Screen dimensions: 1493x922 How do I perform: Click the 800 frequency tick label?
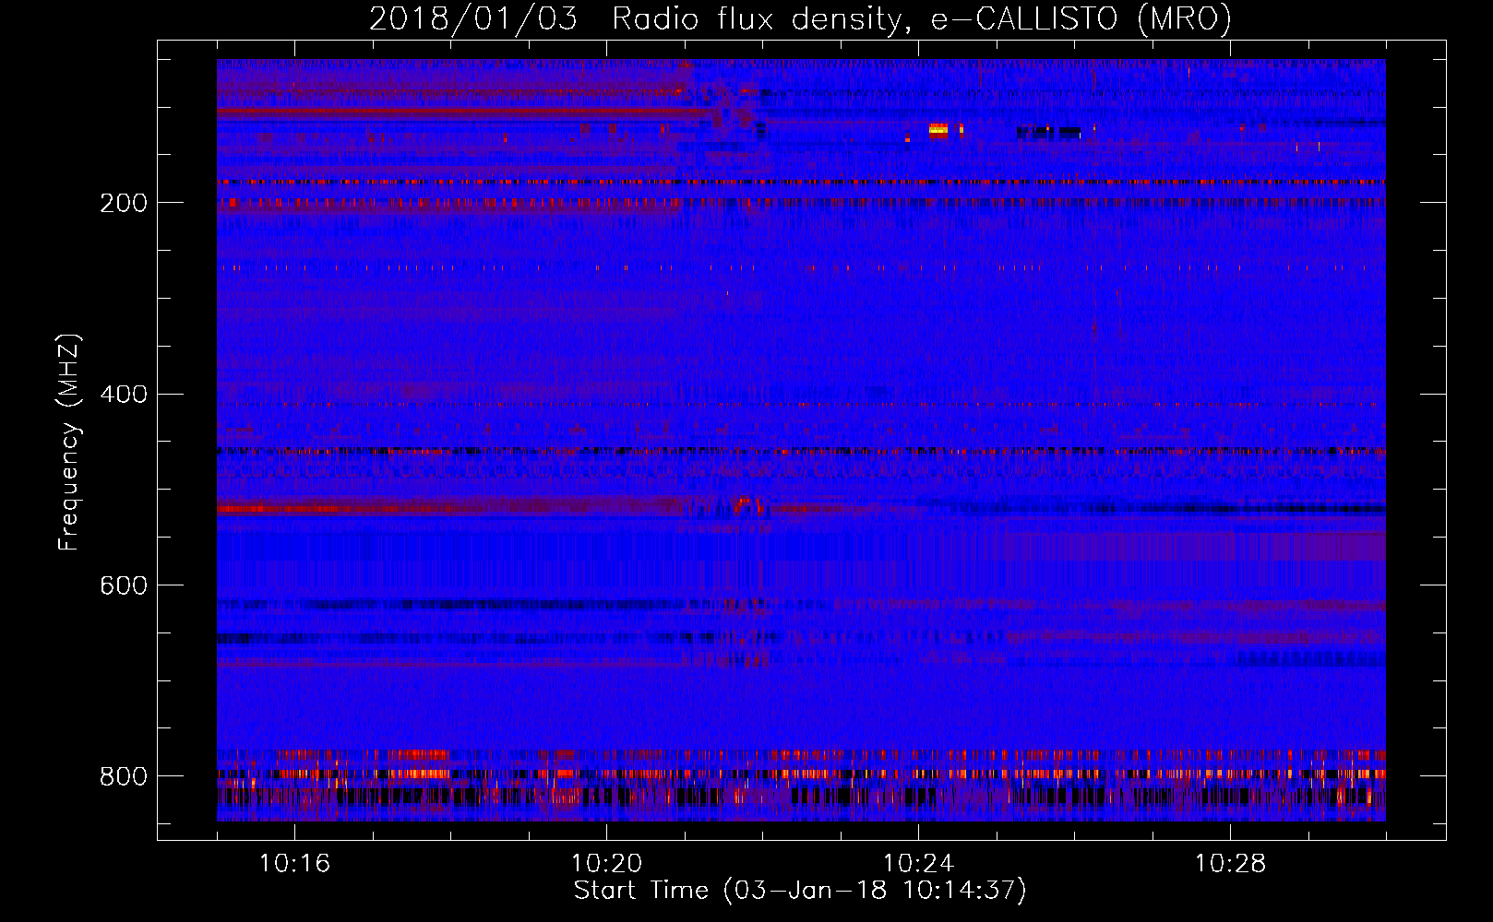[124, 776]
